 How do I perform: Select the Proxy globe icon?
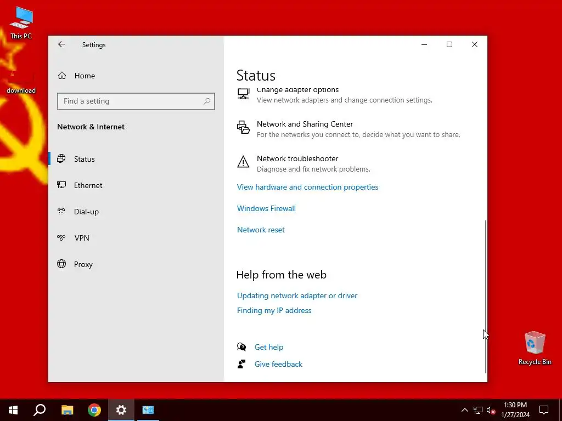[61, 264]
